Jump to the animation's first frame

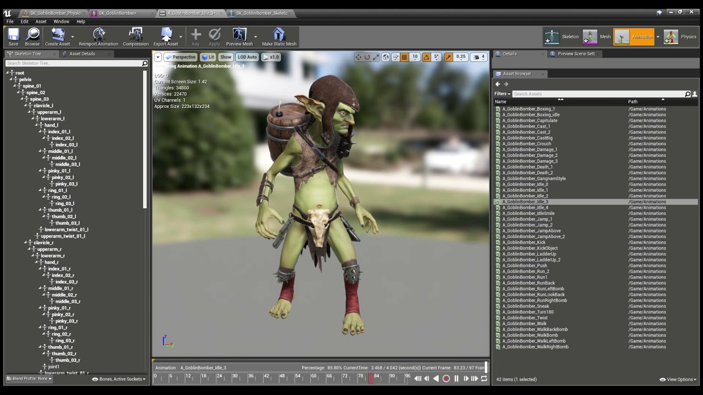(x=417, y=379)
